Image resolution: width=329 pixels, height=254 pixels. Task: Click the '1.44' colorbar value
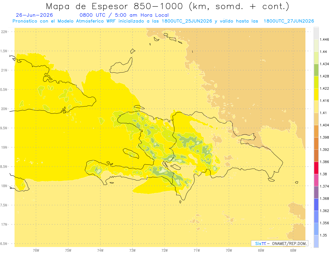point(324,52)
